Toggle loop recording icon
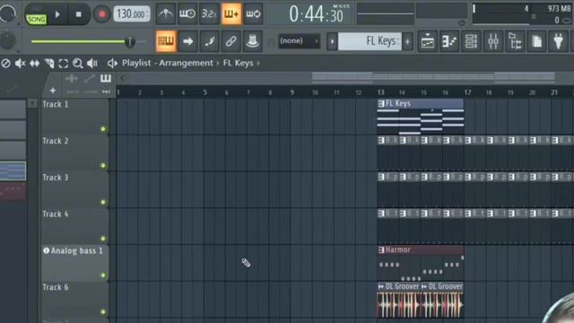The width and height of the screenshot is (574, 323). pos(253,14)
